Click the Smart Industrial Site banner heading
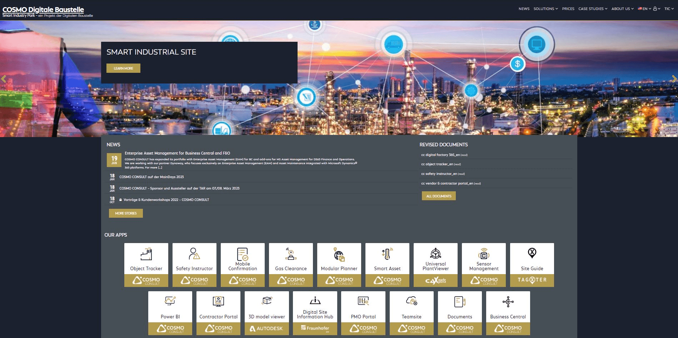 coord(151,52)
